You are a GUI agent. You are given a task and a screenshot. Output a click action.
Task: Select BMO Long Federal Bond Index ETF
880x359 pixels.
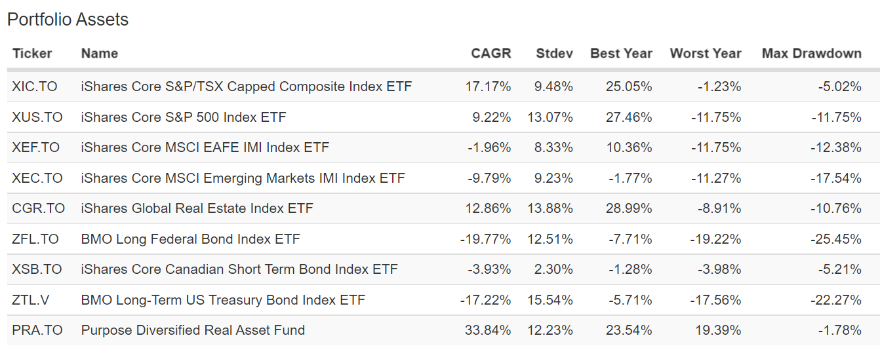point(191,239)
